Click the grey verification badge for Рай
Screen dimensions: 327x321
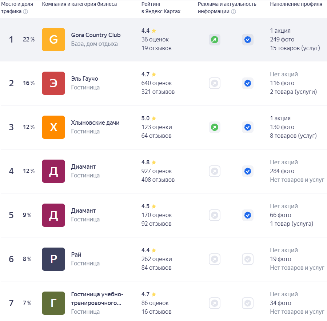pyautogui.click(x=248, y=259)
